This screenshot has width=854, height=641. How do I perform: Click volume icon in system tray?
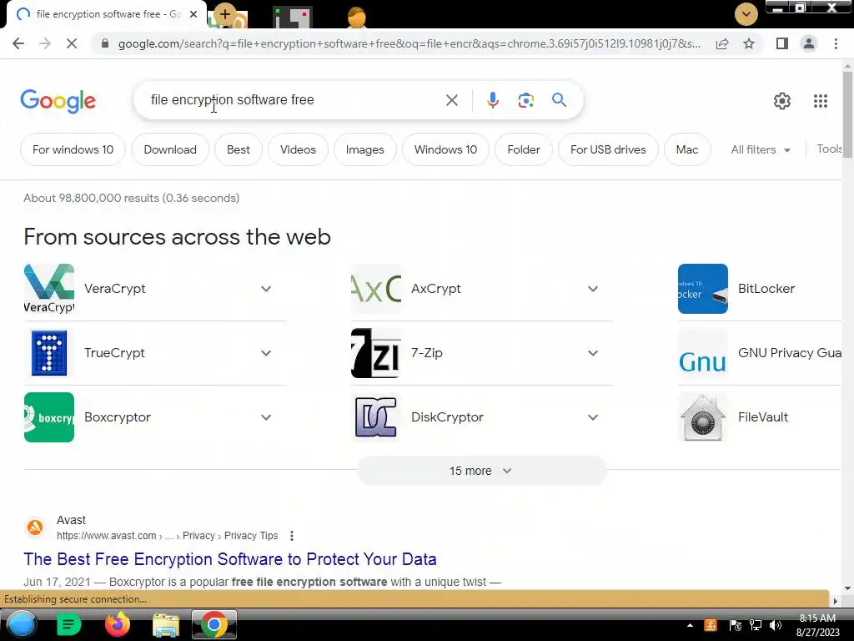(x=776, y=625)
